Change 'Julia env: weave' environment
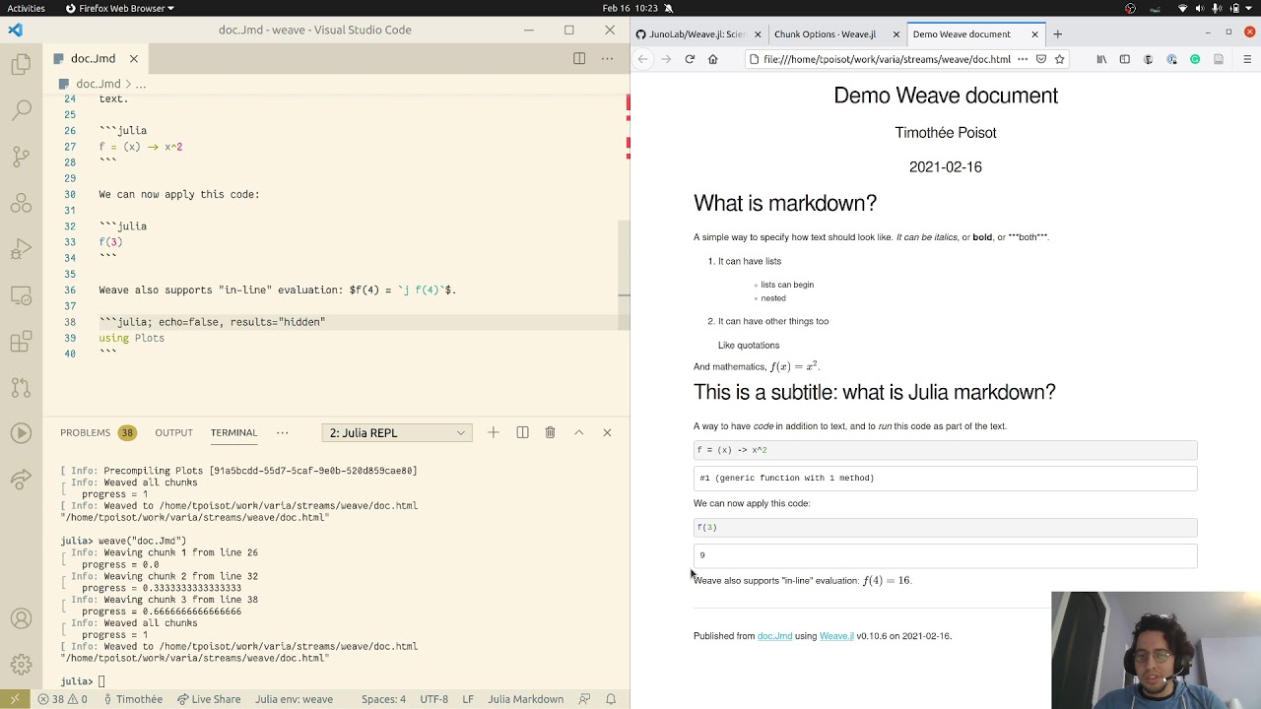The height and width of the screenshot is (709, 1261). tap(294, 699)
